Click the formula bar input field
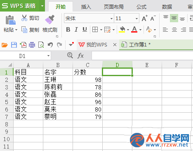The image size is (193, 151). [x=142, y=56]
